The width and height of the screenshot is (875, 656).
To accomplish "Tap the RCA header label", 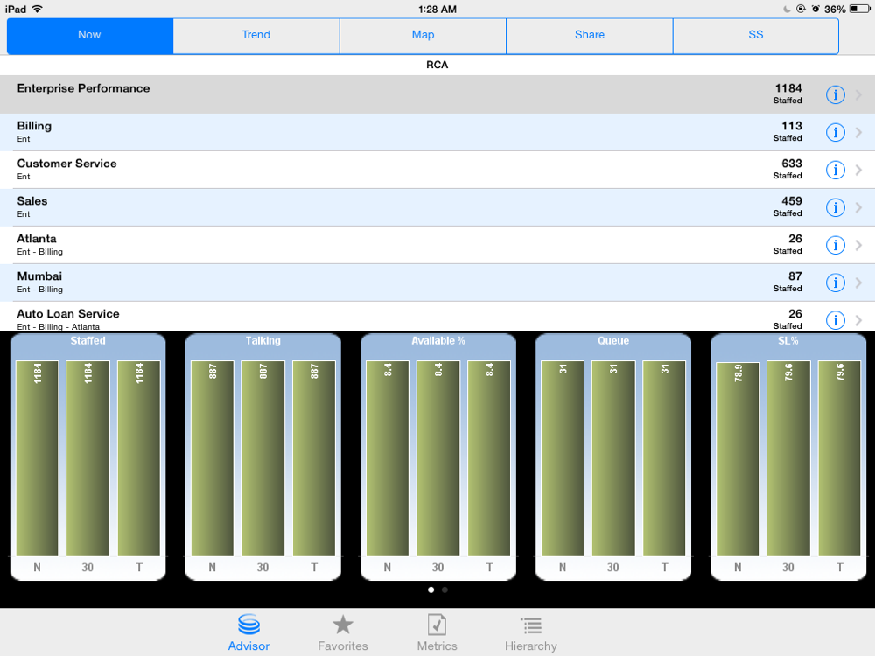I will pyautogui.click(x=437, y=65).
